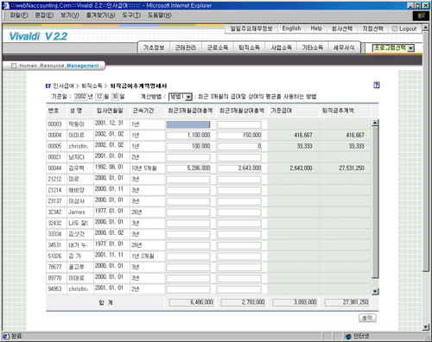Click the Human Resource Management label
This screenshot has height=342, width=432.
pos(59,66)
